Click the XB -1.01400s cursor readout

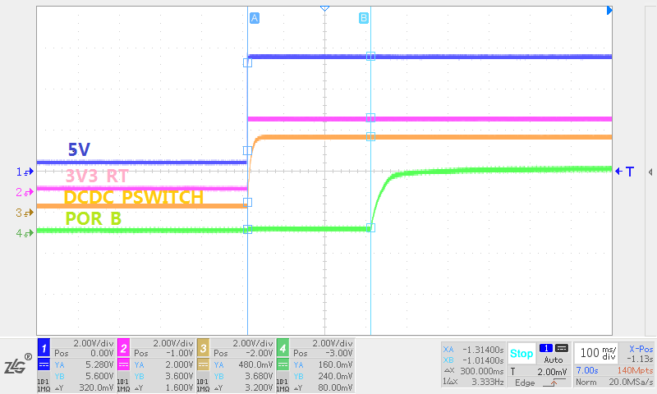coord(474,360)
